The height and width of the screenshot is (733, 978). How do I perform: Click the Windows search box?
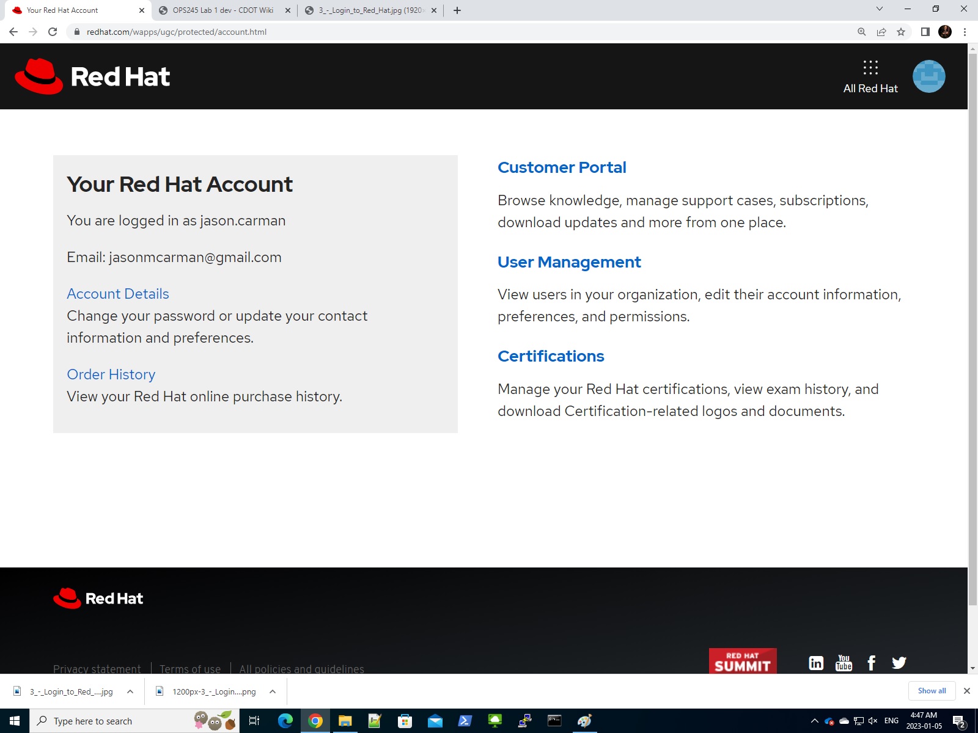point(134,721)
